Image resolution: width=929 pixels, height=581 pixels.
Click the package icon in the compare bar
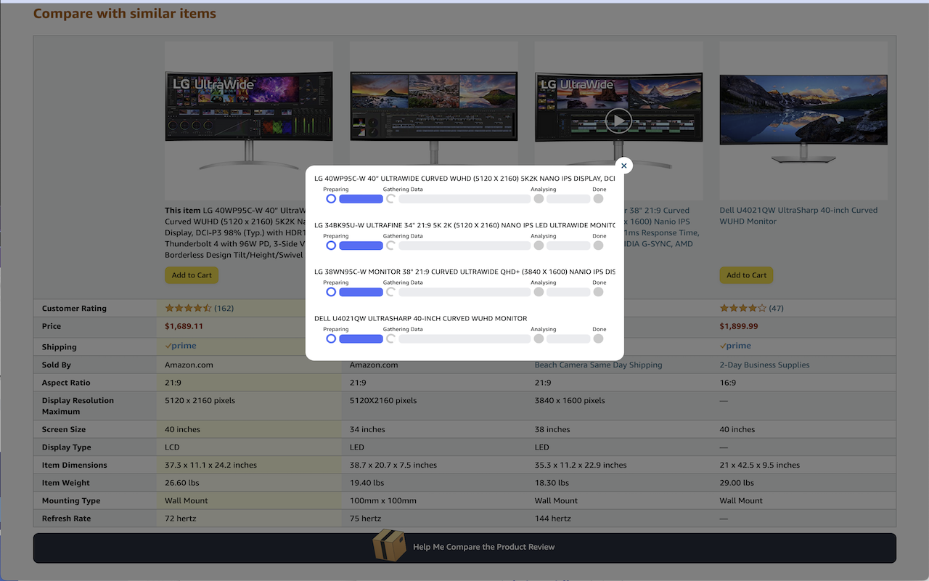(389, 548)
